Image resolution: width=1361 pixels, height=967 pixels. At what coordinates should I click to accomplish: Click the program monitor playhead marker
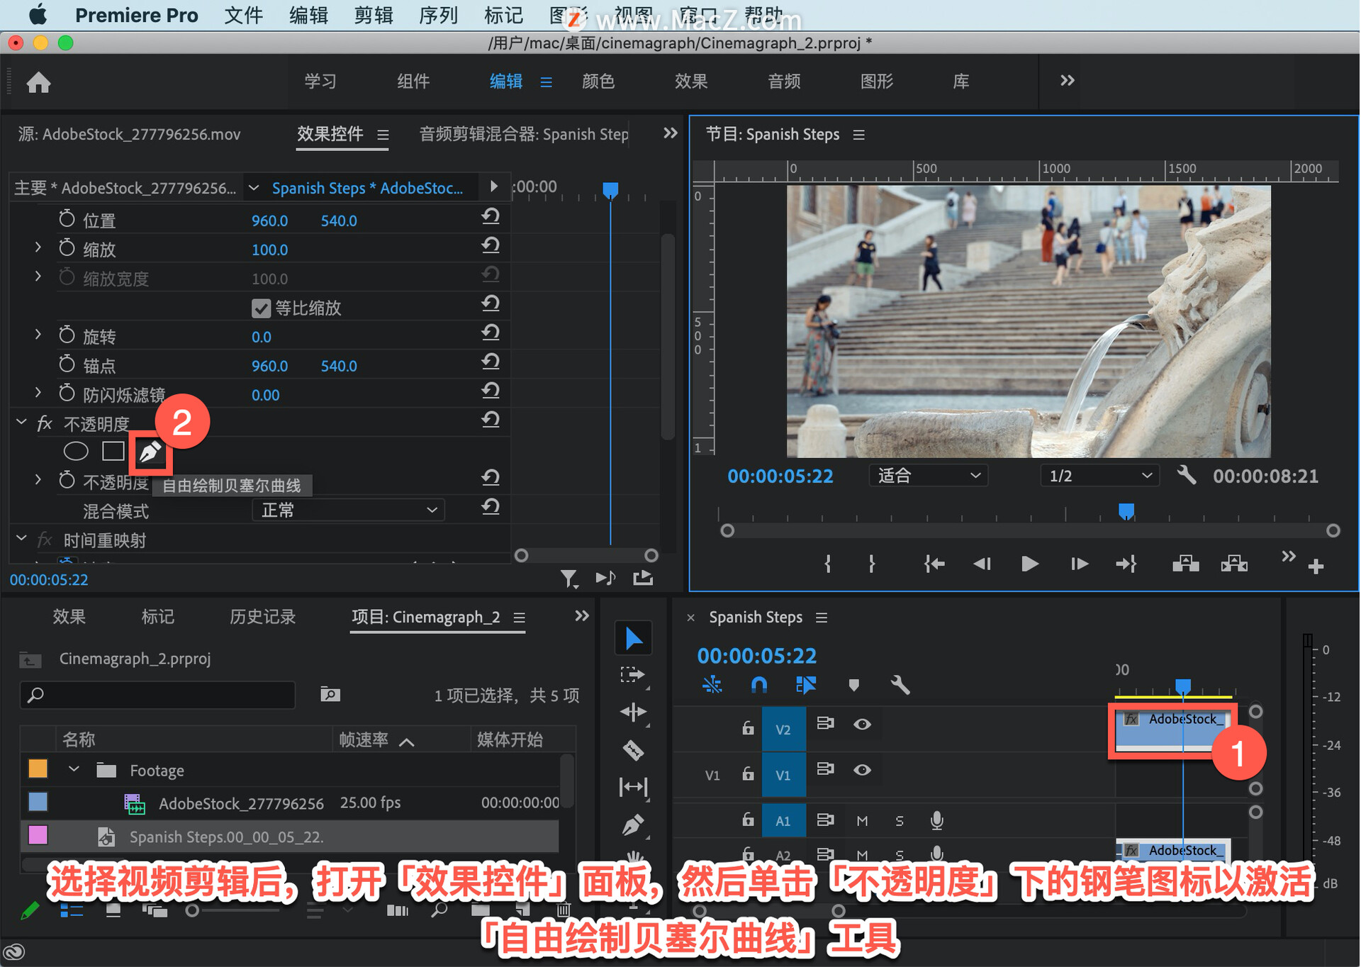click(x=1126, y=511)
